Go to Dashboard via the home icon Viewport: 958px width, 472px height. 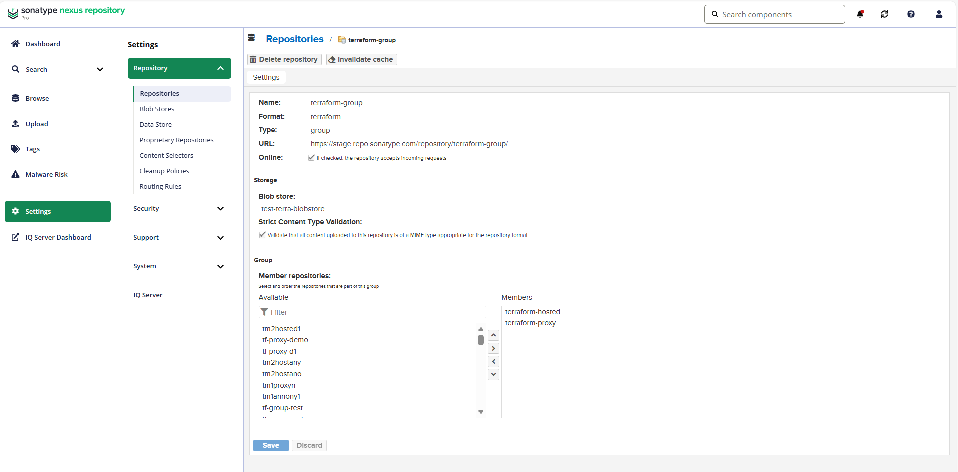pos(16,44)
